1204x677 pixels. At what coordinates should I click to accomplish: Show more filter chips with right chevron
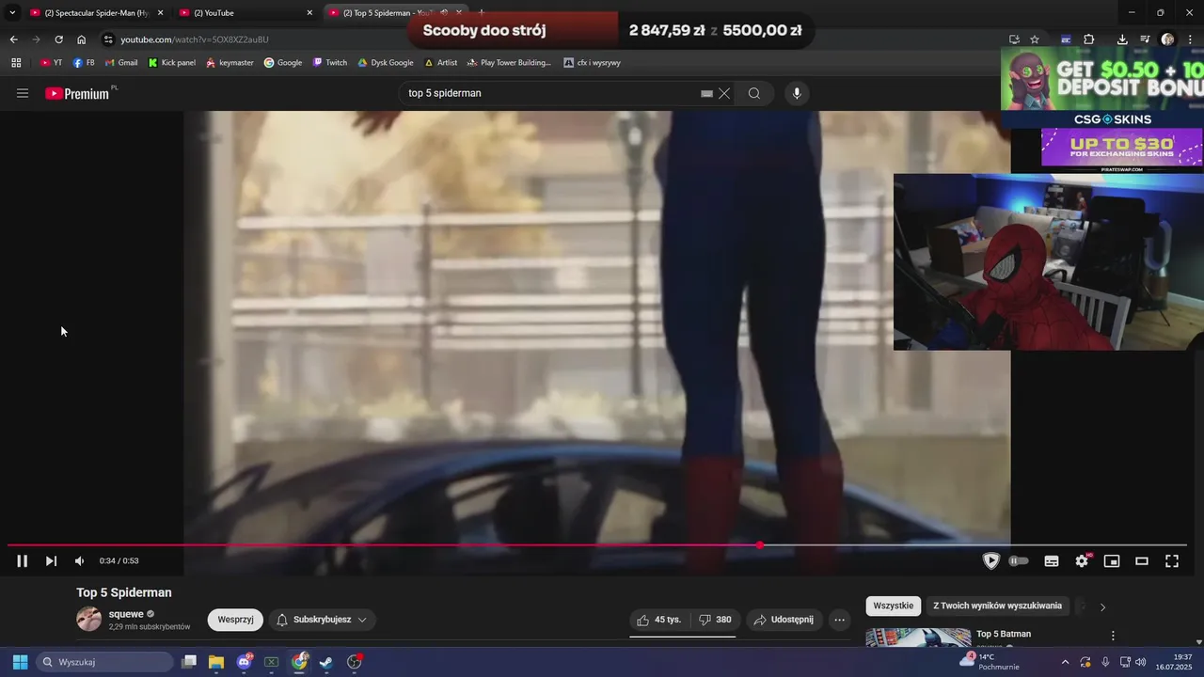(1102, 606)
